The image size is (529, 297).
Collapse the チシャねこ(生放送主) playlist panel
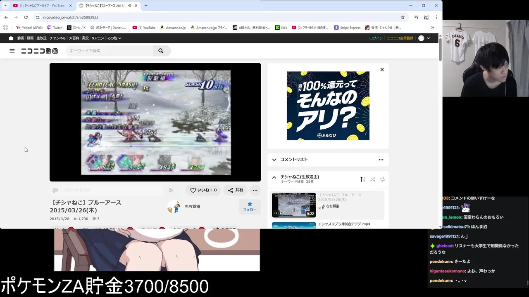(274, 177)
